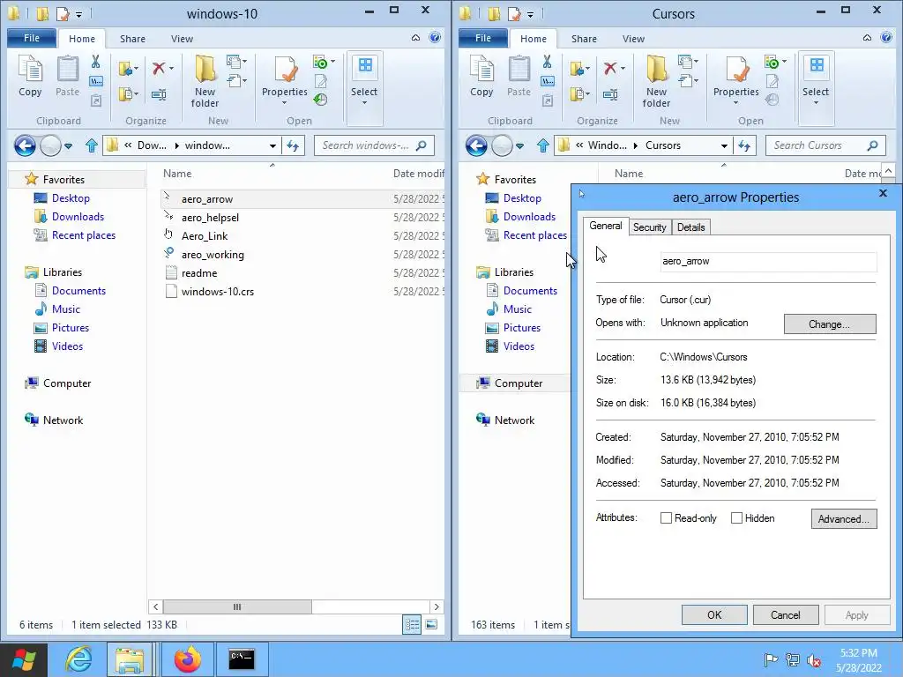The image size is (903, 677).
Task: Click Cut scissors icon in windows-10 window
Action: 95,61
